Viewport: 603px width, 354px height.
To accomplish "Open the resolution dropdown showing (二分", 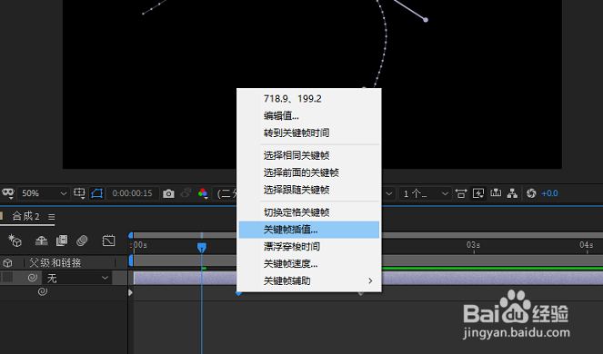I will pyautogui.click(x=225, y=193).
